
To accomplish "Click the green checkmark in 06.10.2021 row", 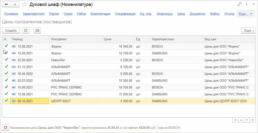I will (x=6, y=100).
